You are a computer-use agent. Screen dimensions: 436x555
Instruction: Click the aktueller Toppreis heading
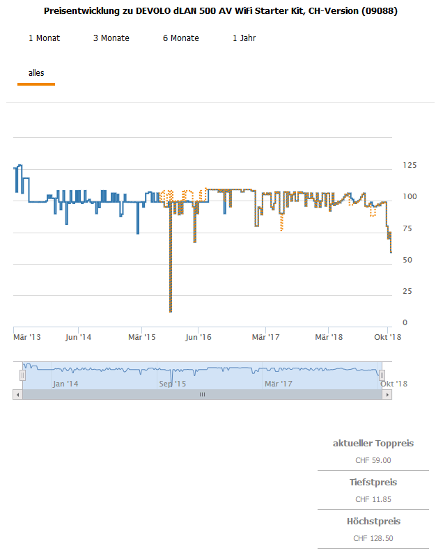click(x=373, y=443)
